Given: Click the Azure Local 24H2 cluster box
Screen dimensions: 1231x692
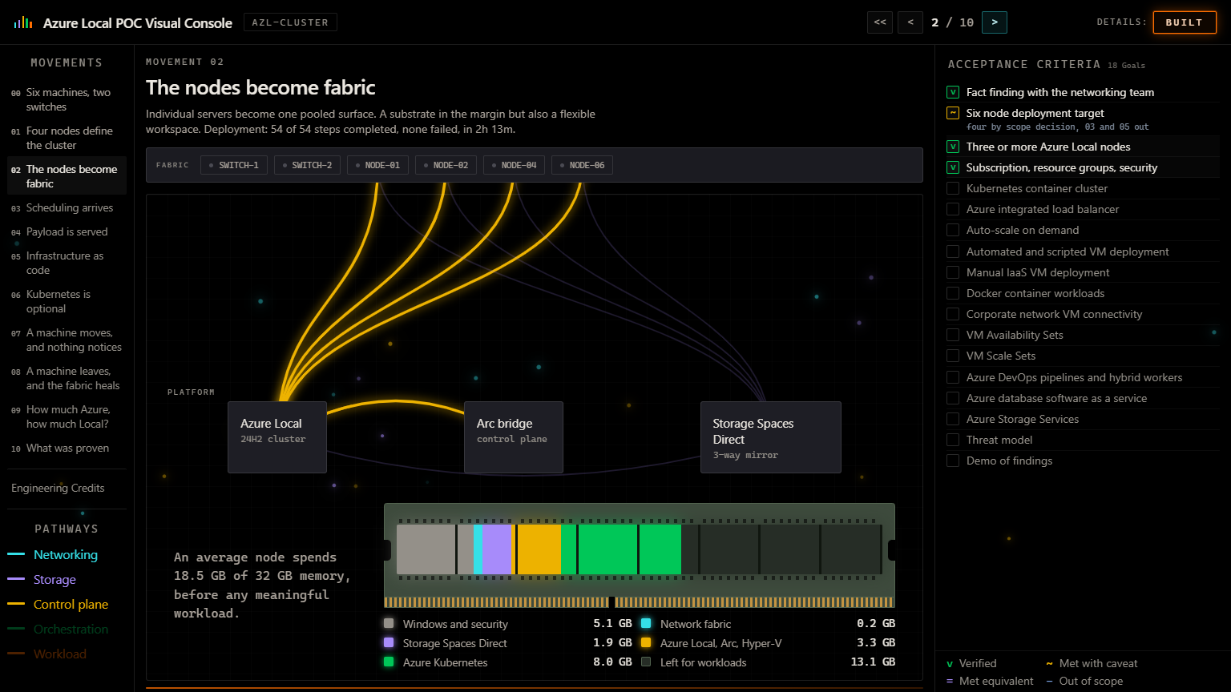Looking at the screenshot, I should coord(277,437).
